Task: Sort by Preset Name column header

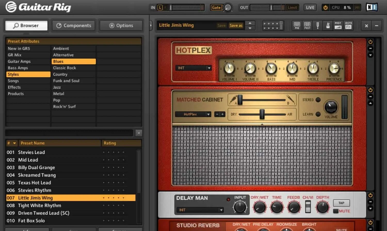Action: pos(60,143)
